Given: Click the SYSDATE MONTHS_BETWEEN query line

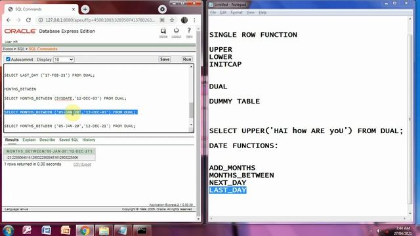Looking at the screenshot, I should tap(65, 98).
